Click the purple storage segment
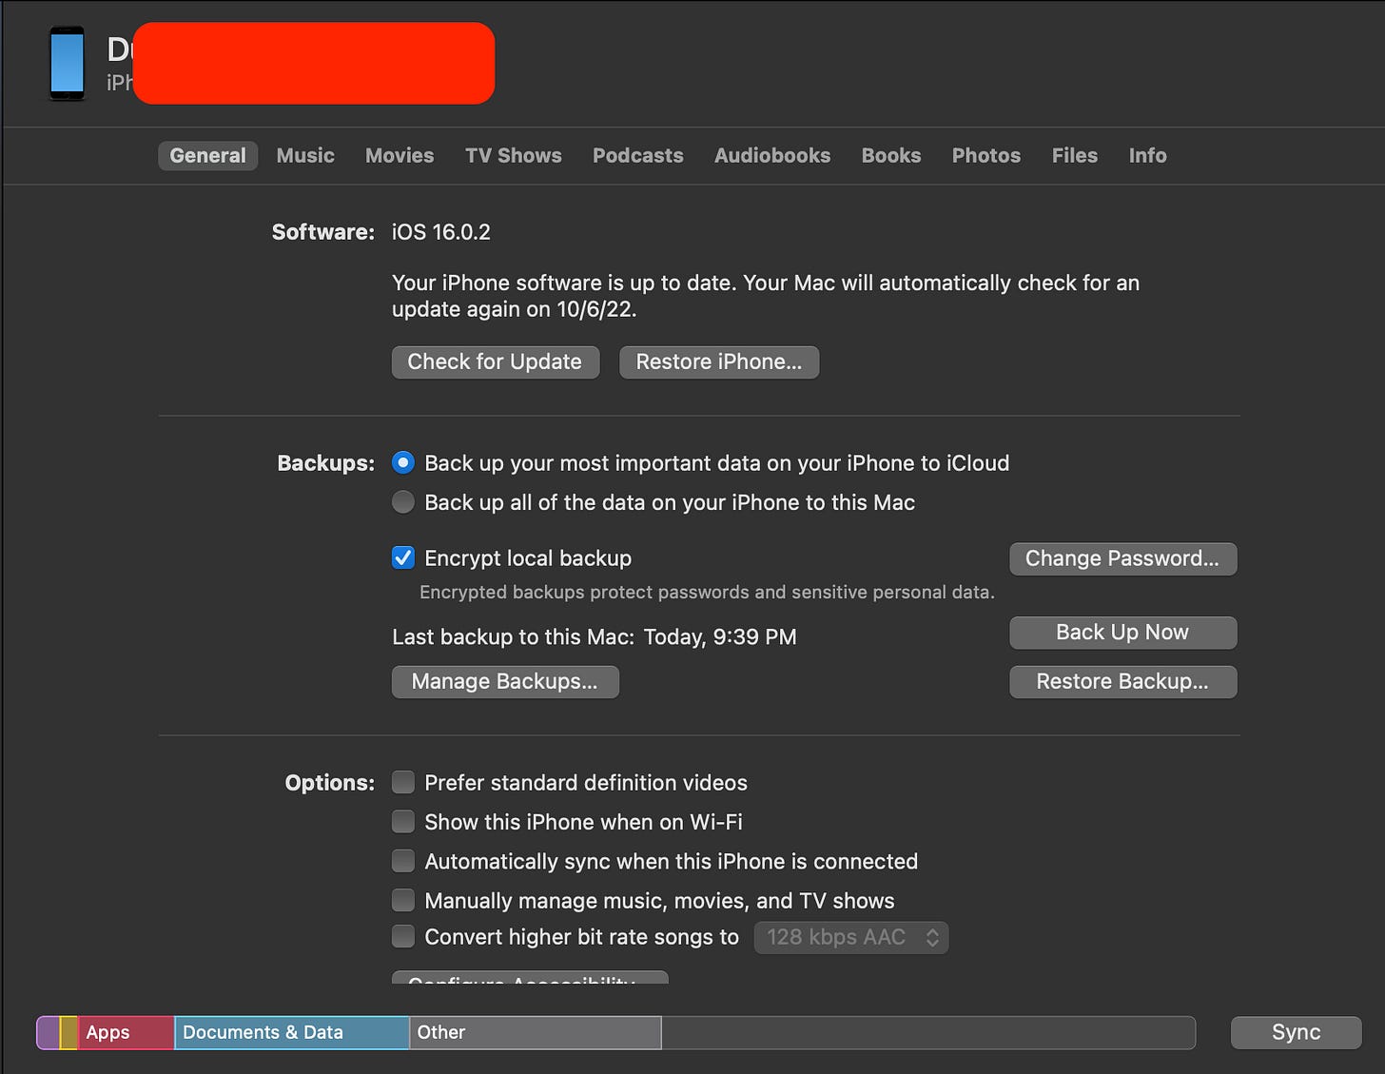This screenshot has width=1385, height=1074. click(x=48, y=1032)
